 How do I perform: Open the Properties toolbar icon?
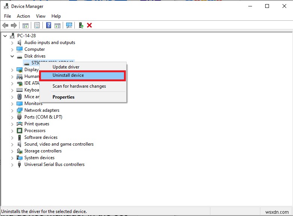click(x=37, y=25)
